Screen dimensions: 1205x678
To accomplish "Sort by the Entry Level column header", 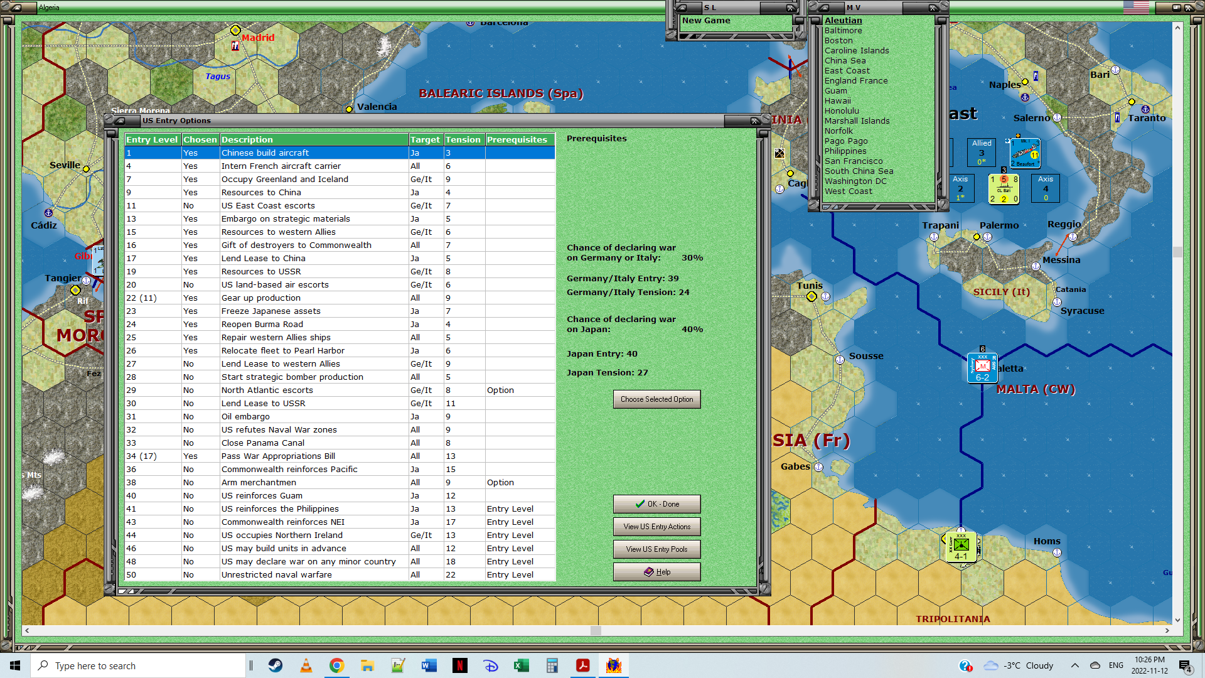I will point(153,139).
